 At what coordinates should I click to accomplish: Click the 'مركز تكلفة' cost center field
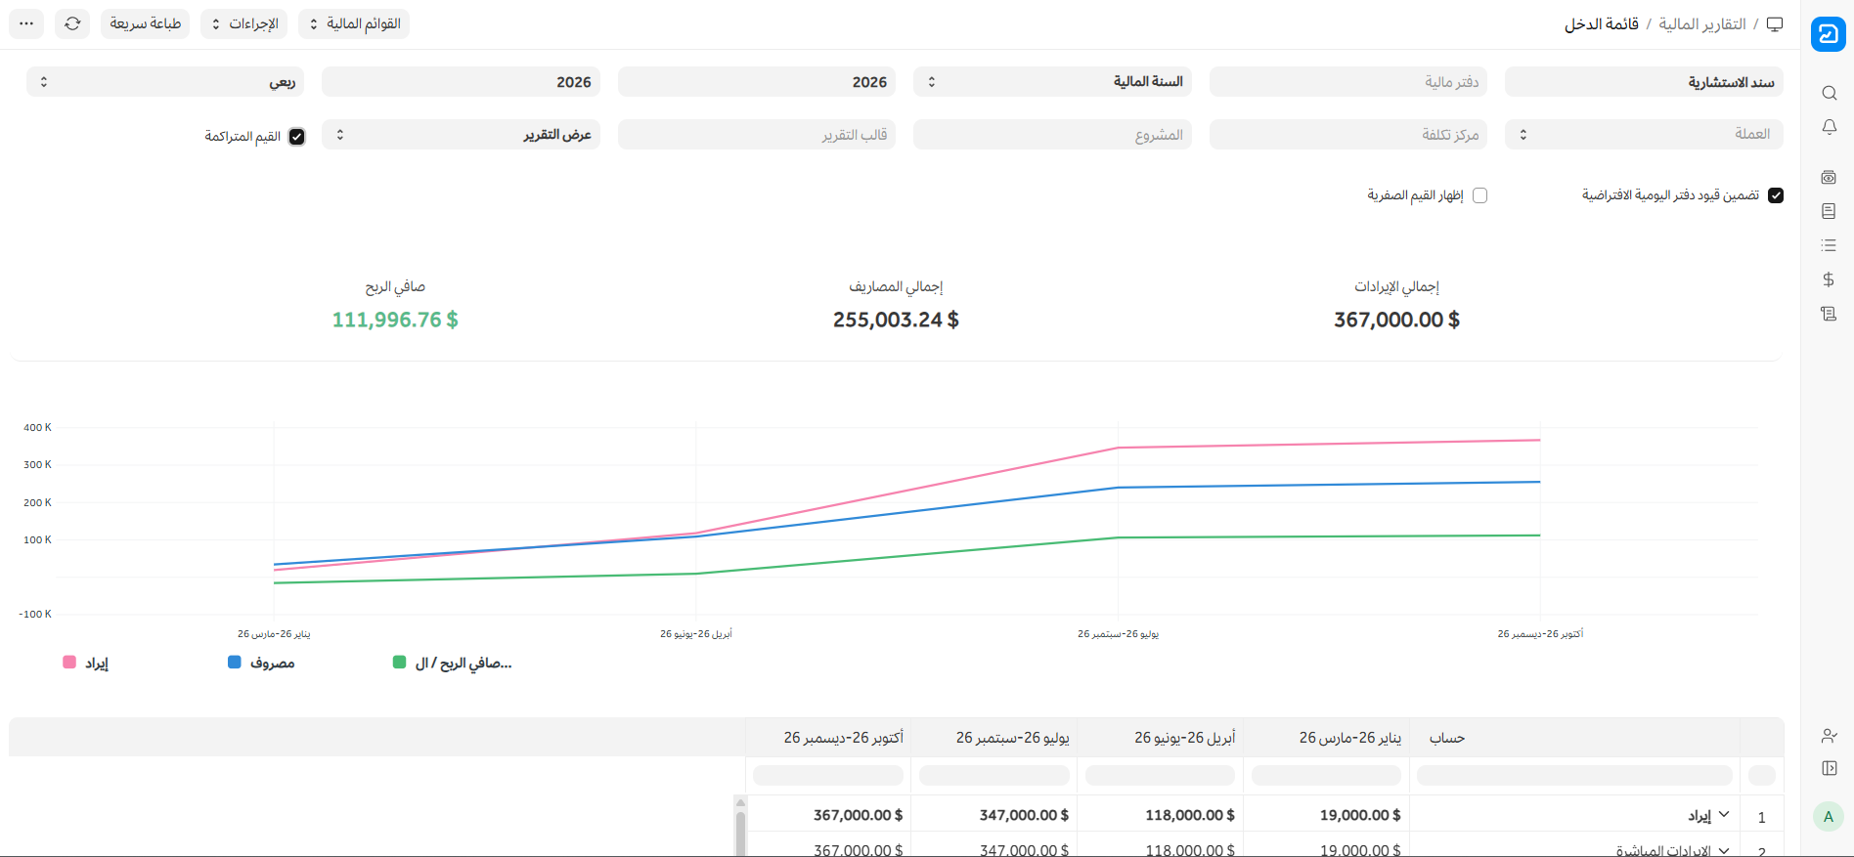coord(1348,134)
